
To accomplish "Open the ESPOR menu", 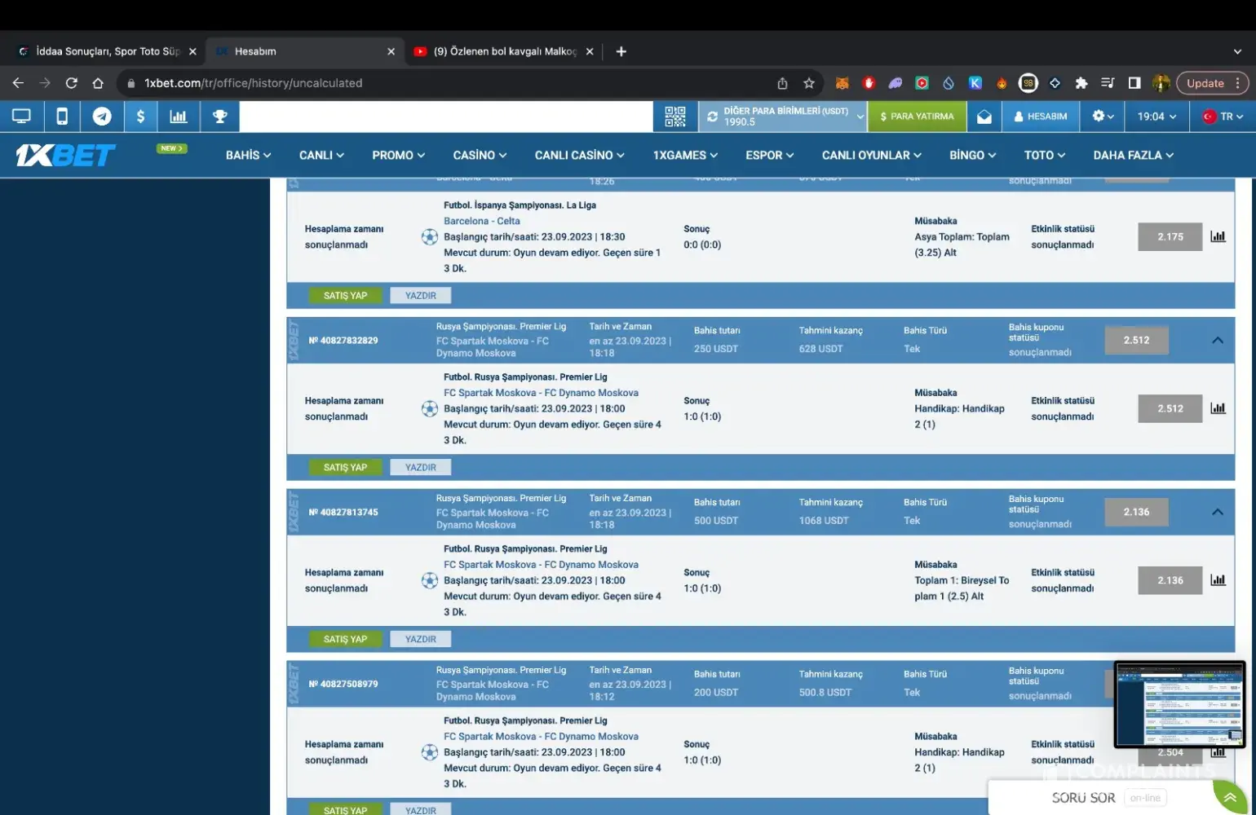I will [x=769, y=155].
